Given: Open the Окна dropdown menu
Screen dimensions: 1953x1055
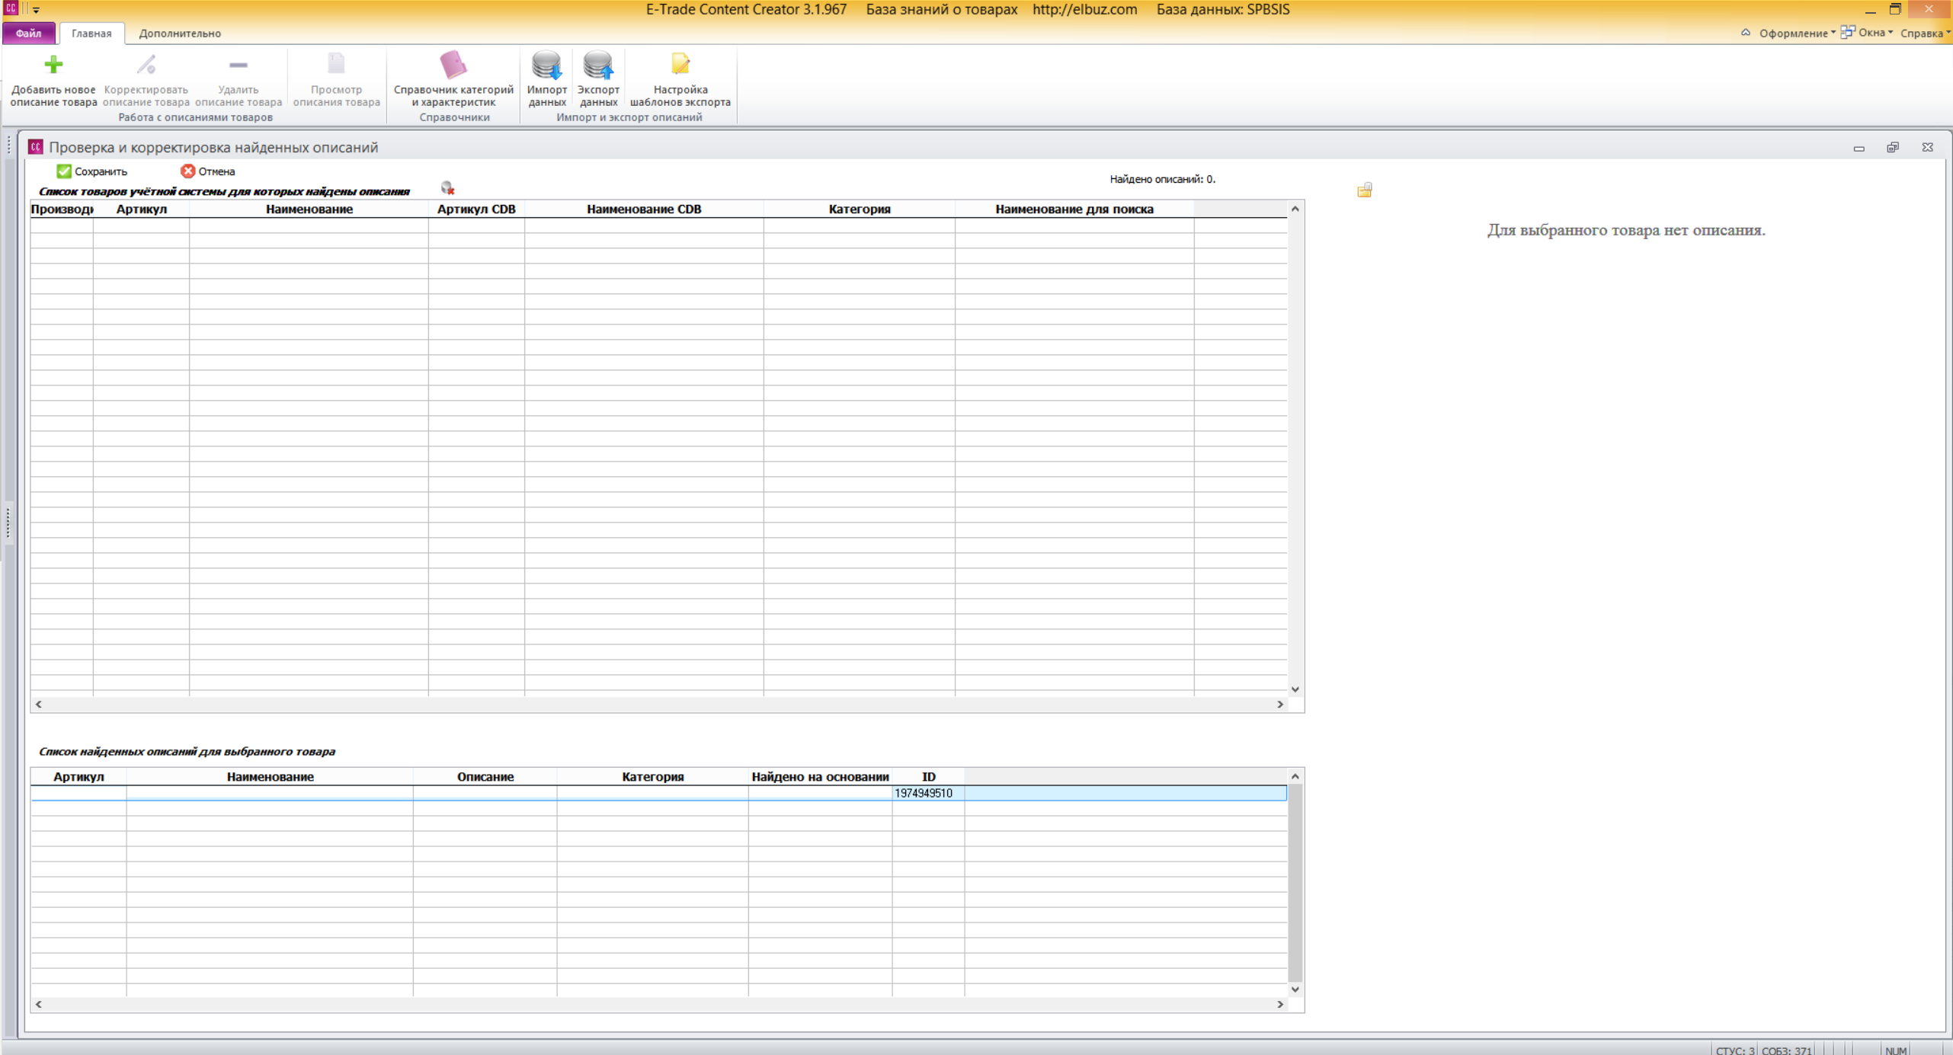Looking at the screenshot, I should pyautogui.click(x=1867, y=33).
